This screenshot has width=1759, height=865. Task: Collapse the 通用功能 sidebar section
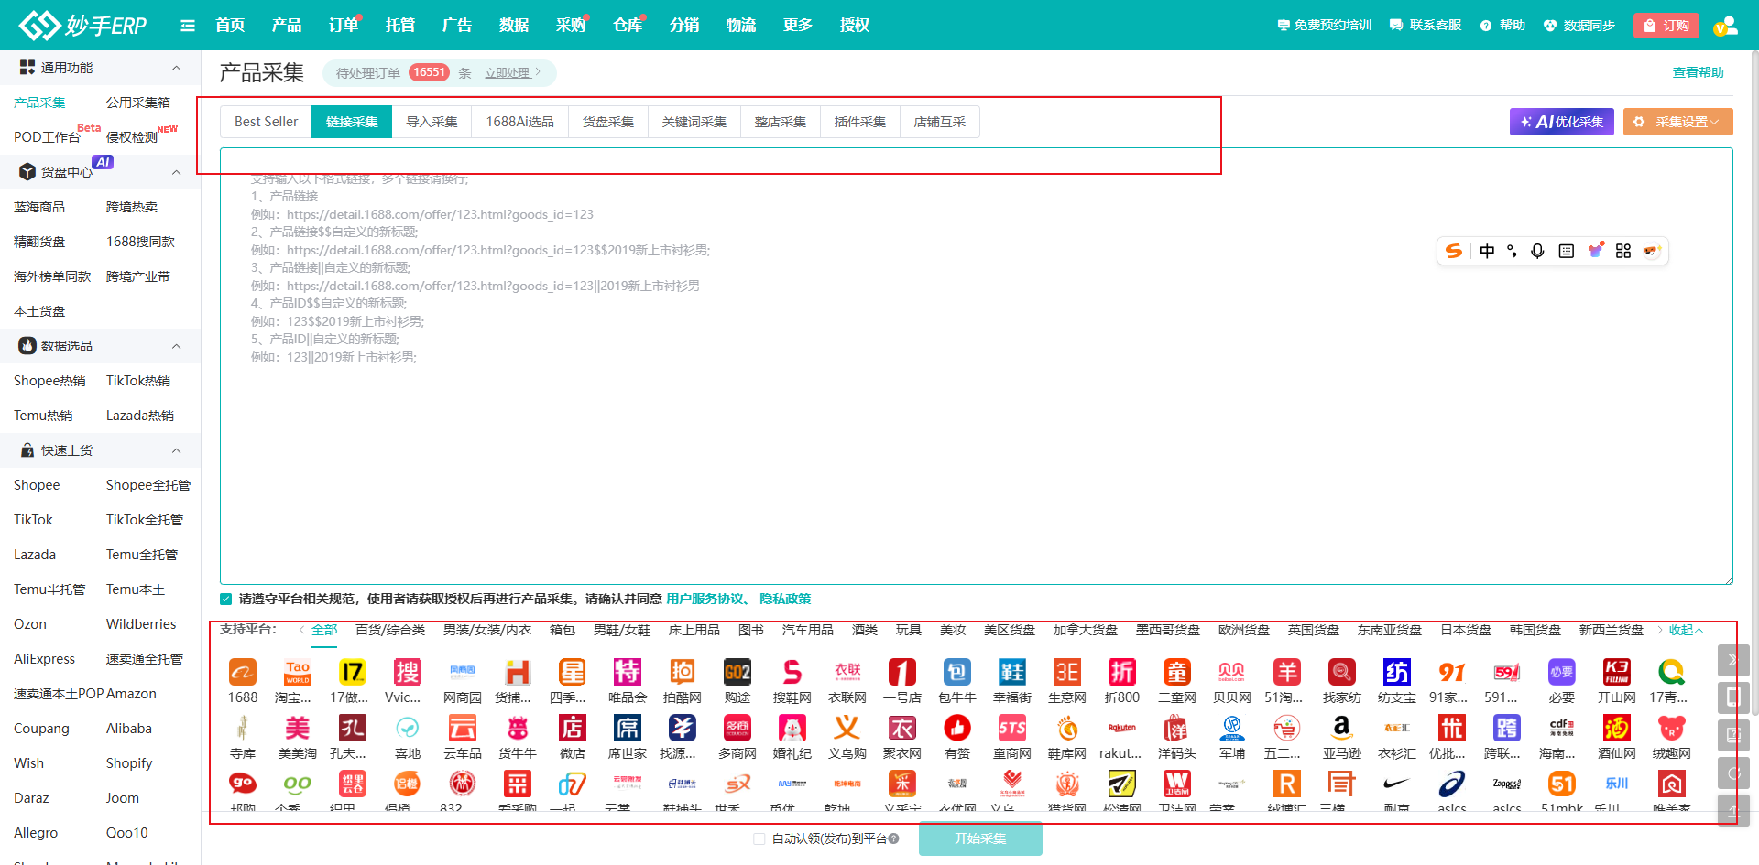(x=177, y=68)
